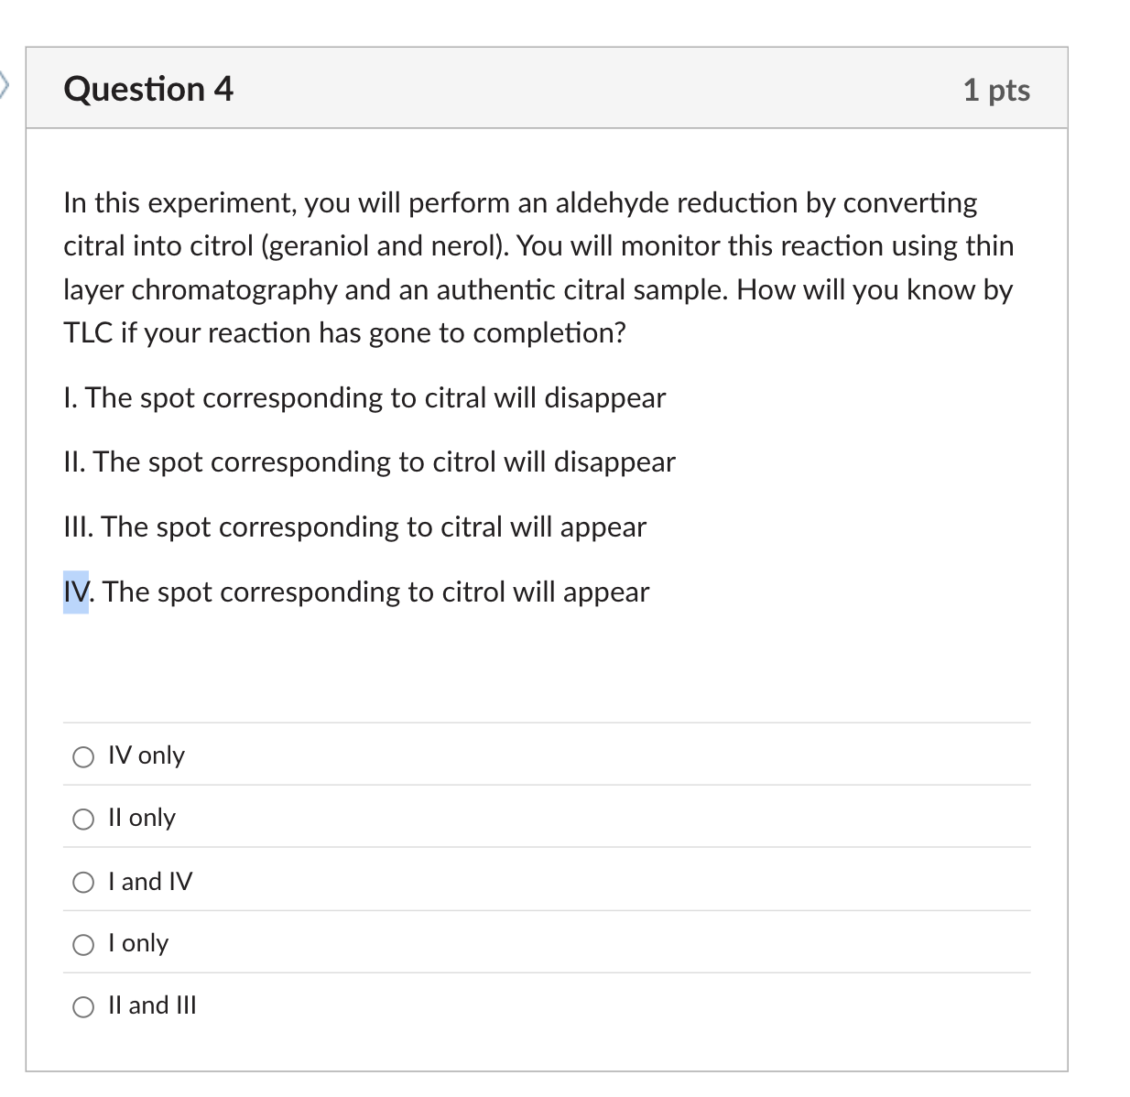Image resolution: width=1130 pixels, height=1097 pixels.
Task: Click the divider above answer choices
Action: click(x=546, y=722)
